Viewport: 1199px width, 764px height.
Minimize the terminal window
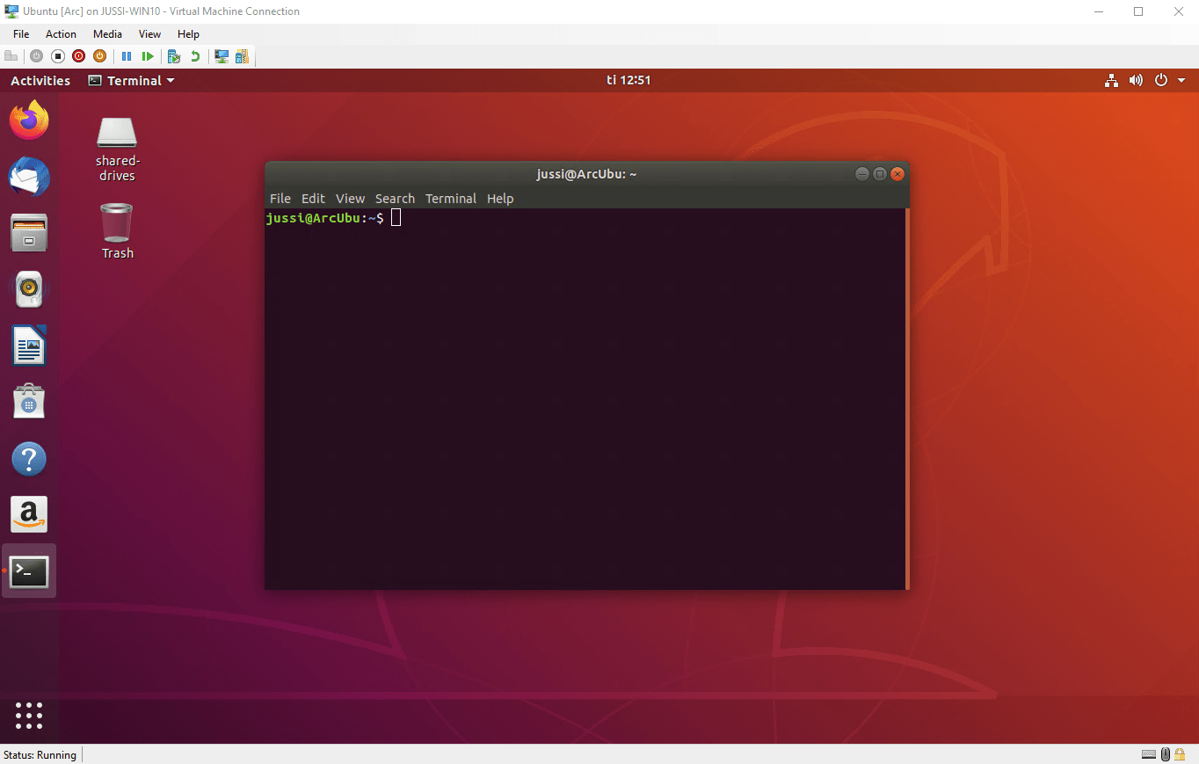click(x=861, y=174)
